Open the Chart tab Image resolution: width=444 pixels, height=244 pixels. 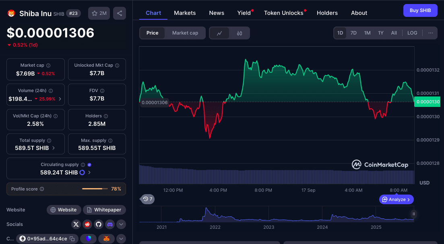pyautogui.click(x=153, y=13)
